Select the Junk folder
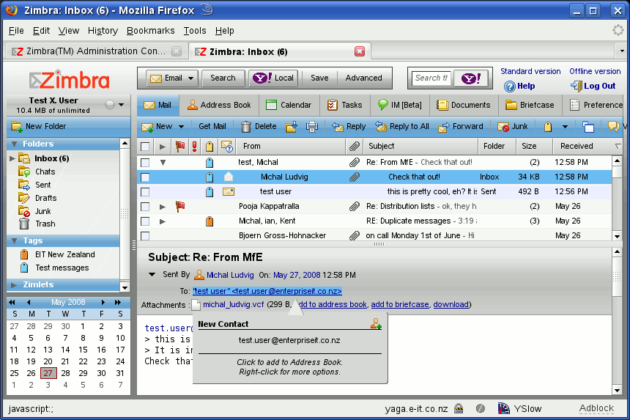630x420 pixels. pos(42,211)
